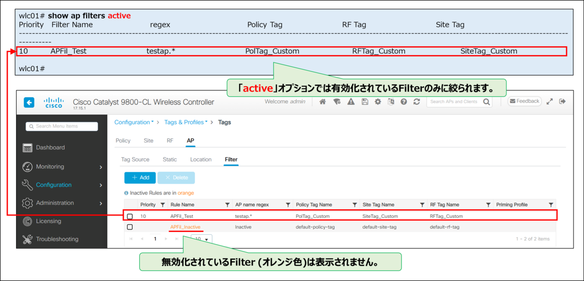Switch to the Policy tab

point(123,140)
